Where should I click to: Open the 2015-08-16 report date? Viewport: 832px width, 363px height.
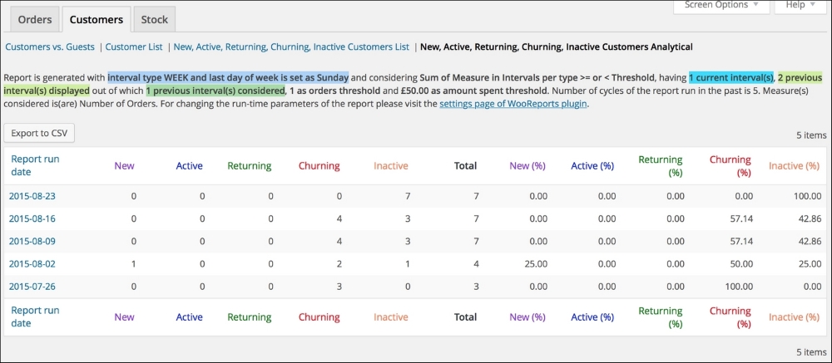point(32,218)
